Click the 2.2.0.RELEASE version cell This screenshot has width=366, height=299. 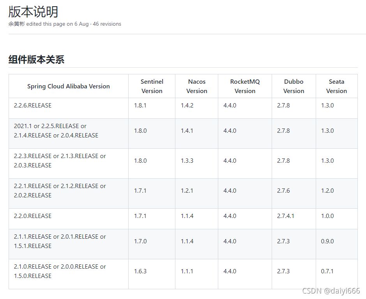pos(69,219)
